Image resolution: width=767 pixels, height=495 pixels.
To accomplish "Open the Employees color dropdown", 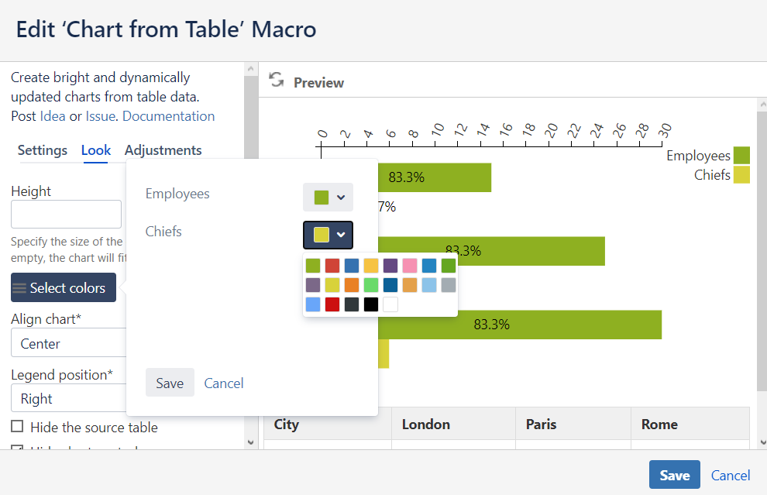I will [x=328, y=197].
